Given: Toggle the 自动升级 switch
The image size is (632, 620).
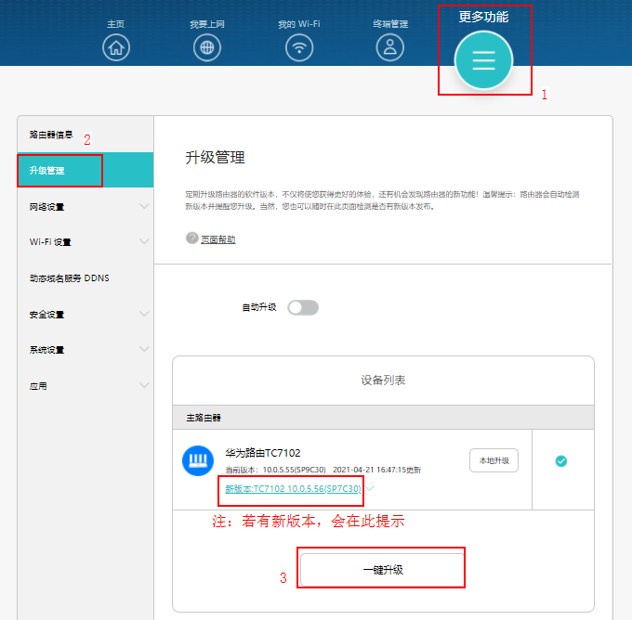Looking at the screenshot, I should [x=303, y=307].
